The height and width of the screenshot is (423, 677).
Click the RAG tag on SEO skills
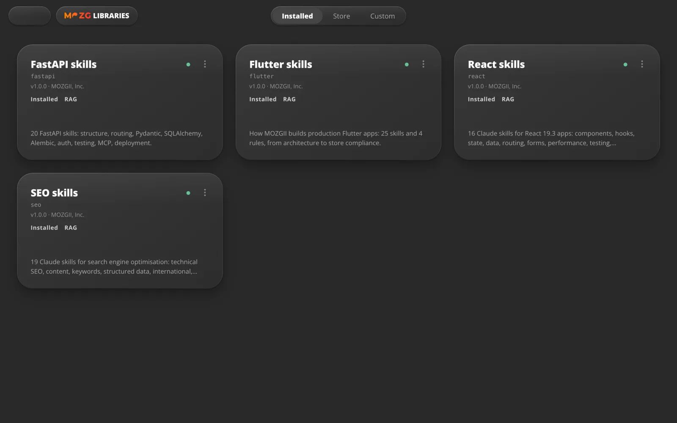tap(71, 228)
